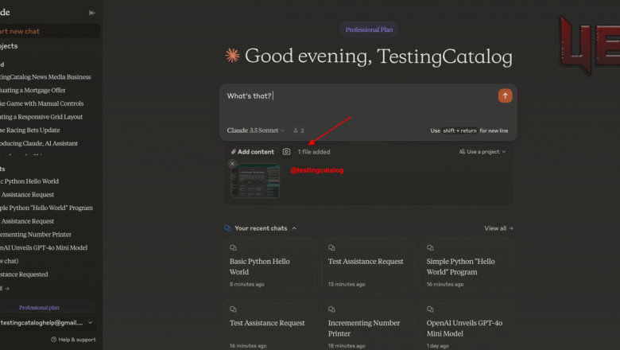The image size is (620, 350).
Task: Collapse the sidebar with the arrow icon
Action: 91,13
